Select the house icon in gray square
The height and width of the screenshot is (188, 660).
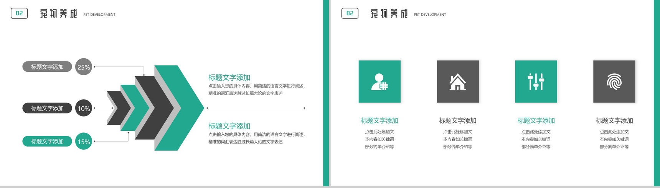pos(458,81)
